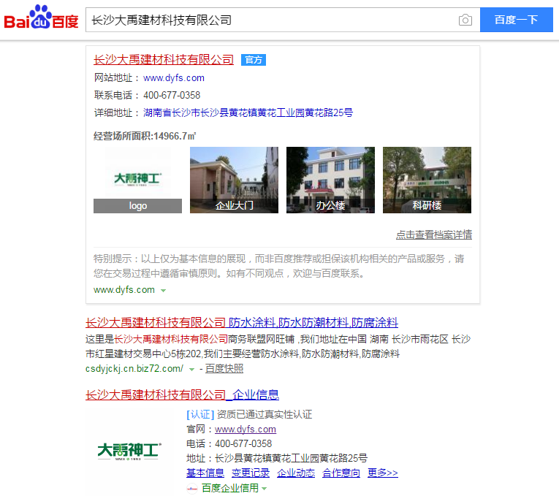The height and width of the screenshot is (496, 559).
Task: Open www.dyfs.com website address link
Action: tap(174, 78)
